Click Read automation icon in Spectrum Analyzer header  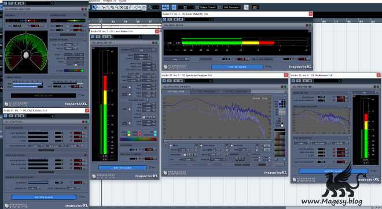[175, 81]
